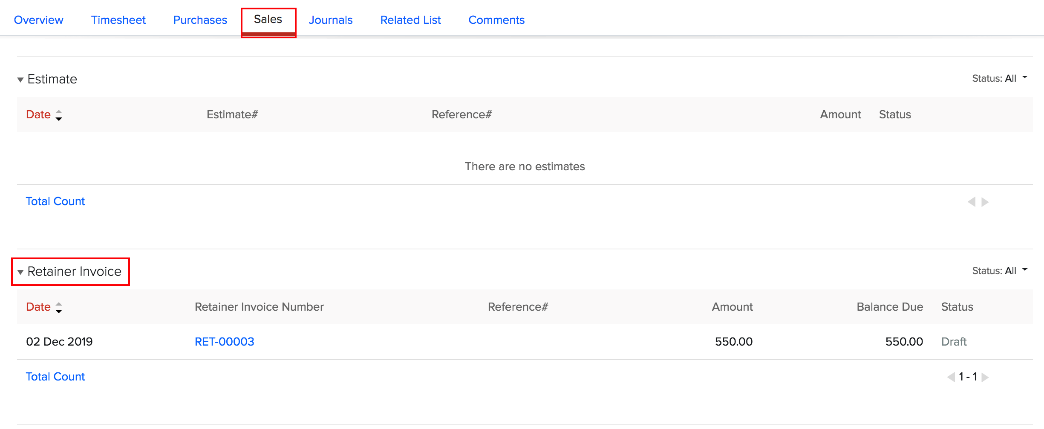Screen dimensions: 1044x429
Task: Switch to the Related List tab
Action: 410,20
